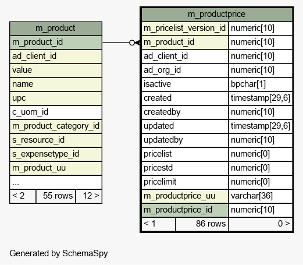Click the 'Generated by SchemaSpy' text
Image resolution: width=303 pixels, height=265 pixels.
tap(59, 253)
